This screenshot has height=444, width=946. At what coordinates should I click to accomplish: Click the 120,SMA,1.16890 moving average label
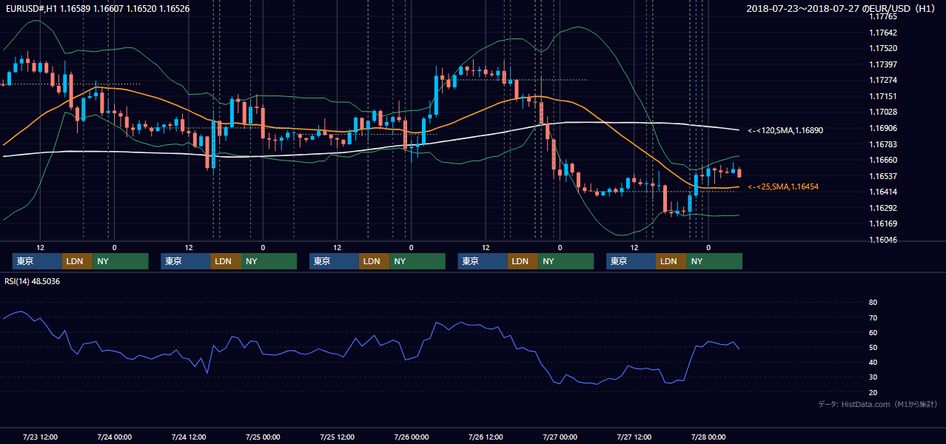(785, 130)
